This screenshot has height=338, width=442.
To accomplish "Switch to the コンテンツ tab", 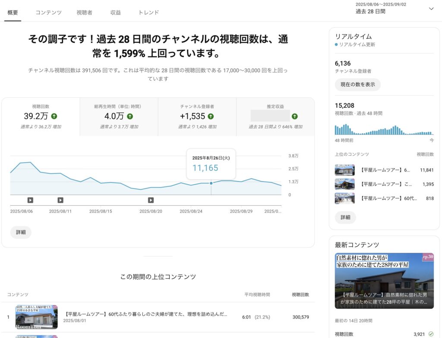I will point(48,13).
